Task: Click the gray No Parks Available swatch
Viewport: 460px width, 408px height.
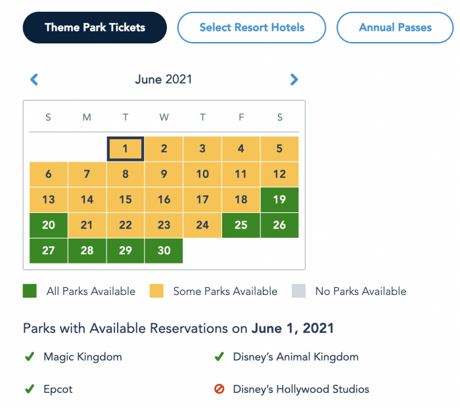Action: tap(298, 291)
